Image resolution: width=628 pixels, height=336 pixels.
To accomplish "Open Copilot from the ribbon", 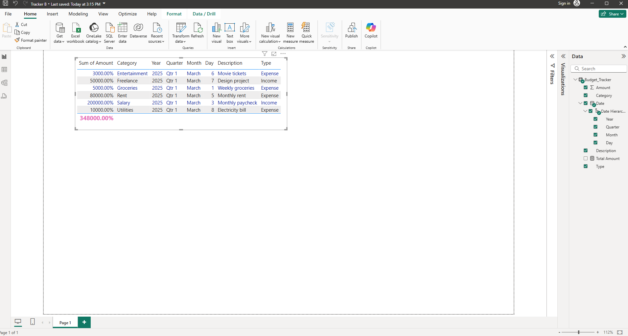I will 371,28.
